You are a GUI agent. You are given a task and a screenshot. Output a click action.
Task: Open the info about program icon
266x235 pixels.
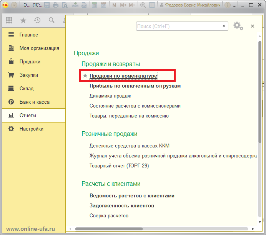227,5
